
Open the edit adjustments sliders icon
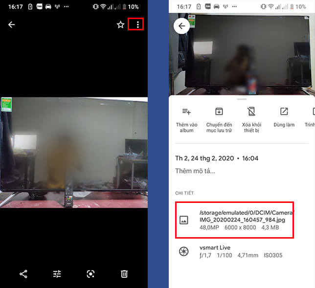57,274
